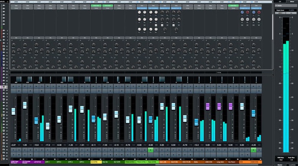Viewport: 298px width, 166px height.
Task: Click the active green strip module on Vox Room
Action: click(x=233, y=6)
